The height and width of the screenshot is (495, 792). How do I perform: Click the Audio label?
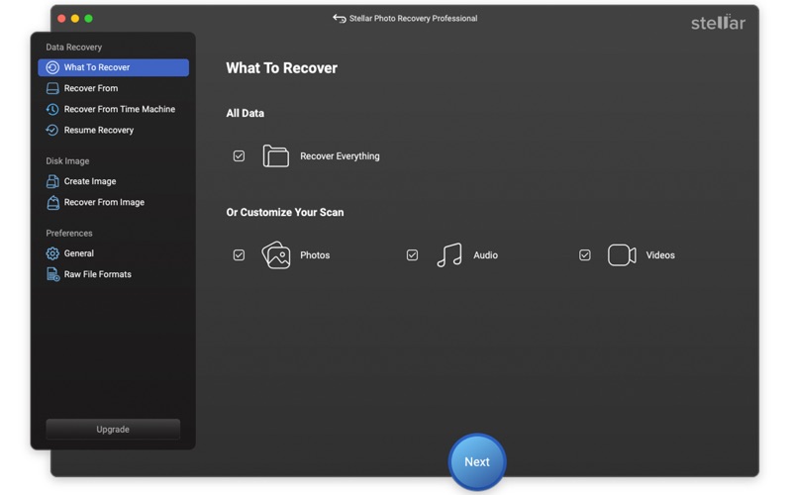point(485,255)
